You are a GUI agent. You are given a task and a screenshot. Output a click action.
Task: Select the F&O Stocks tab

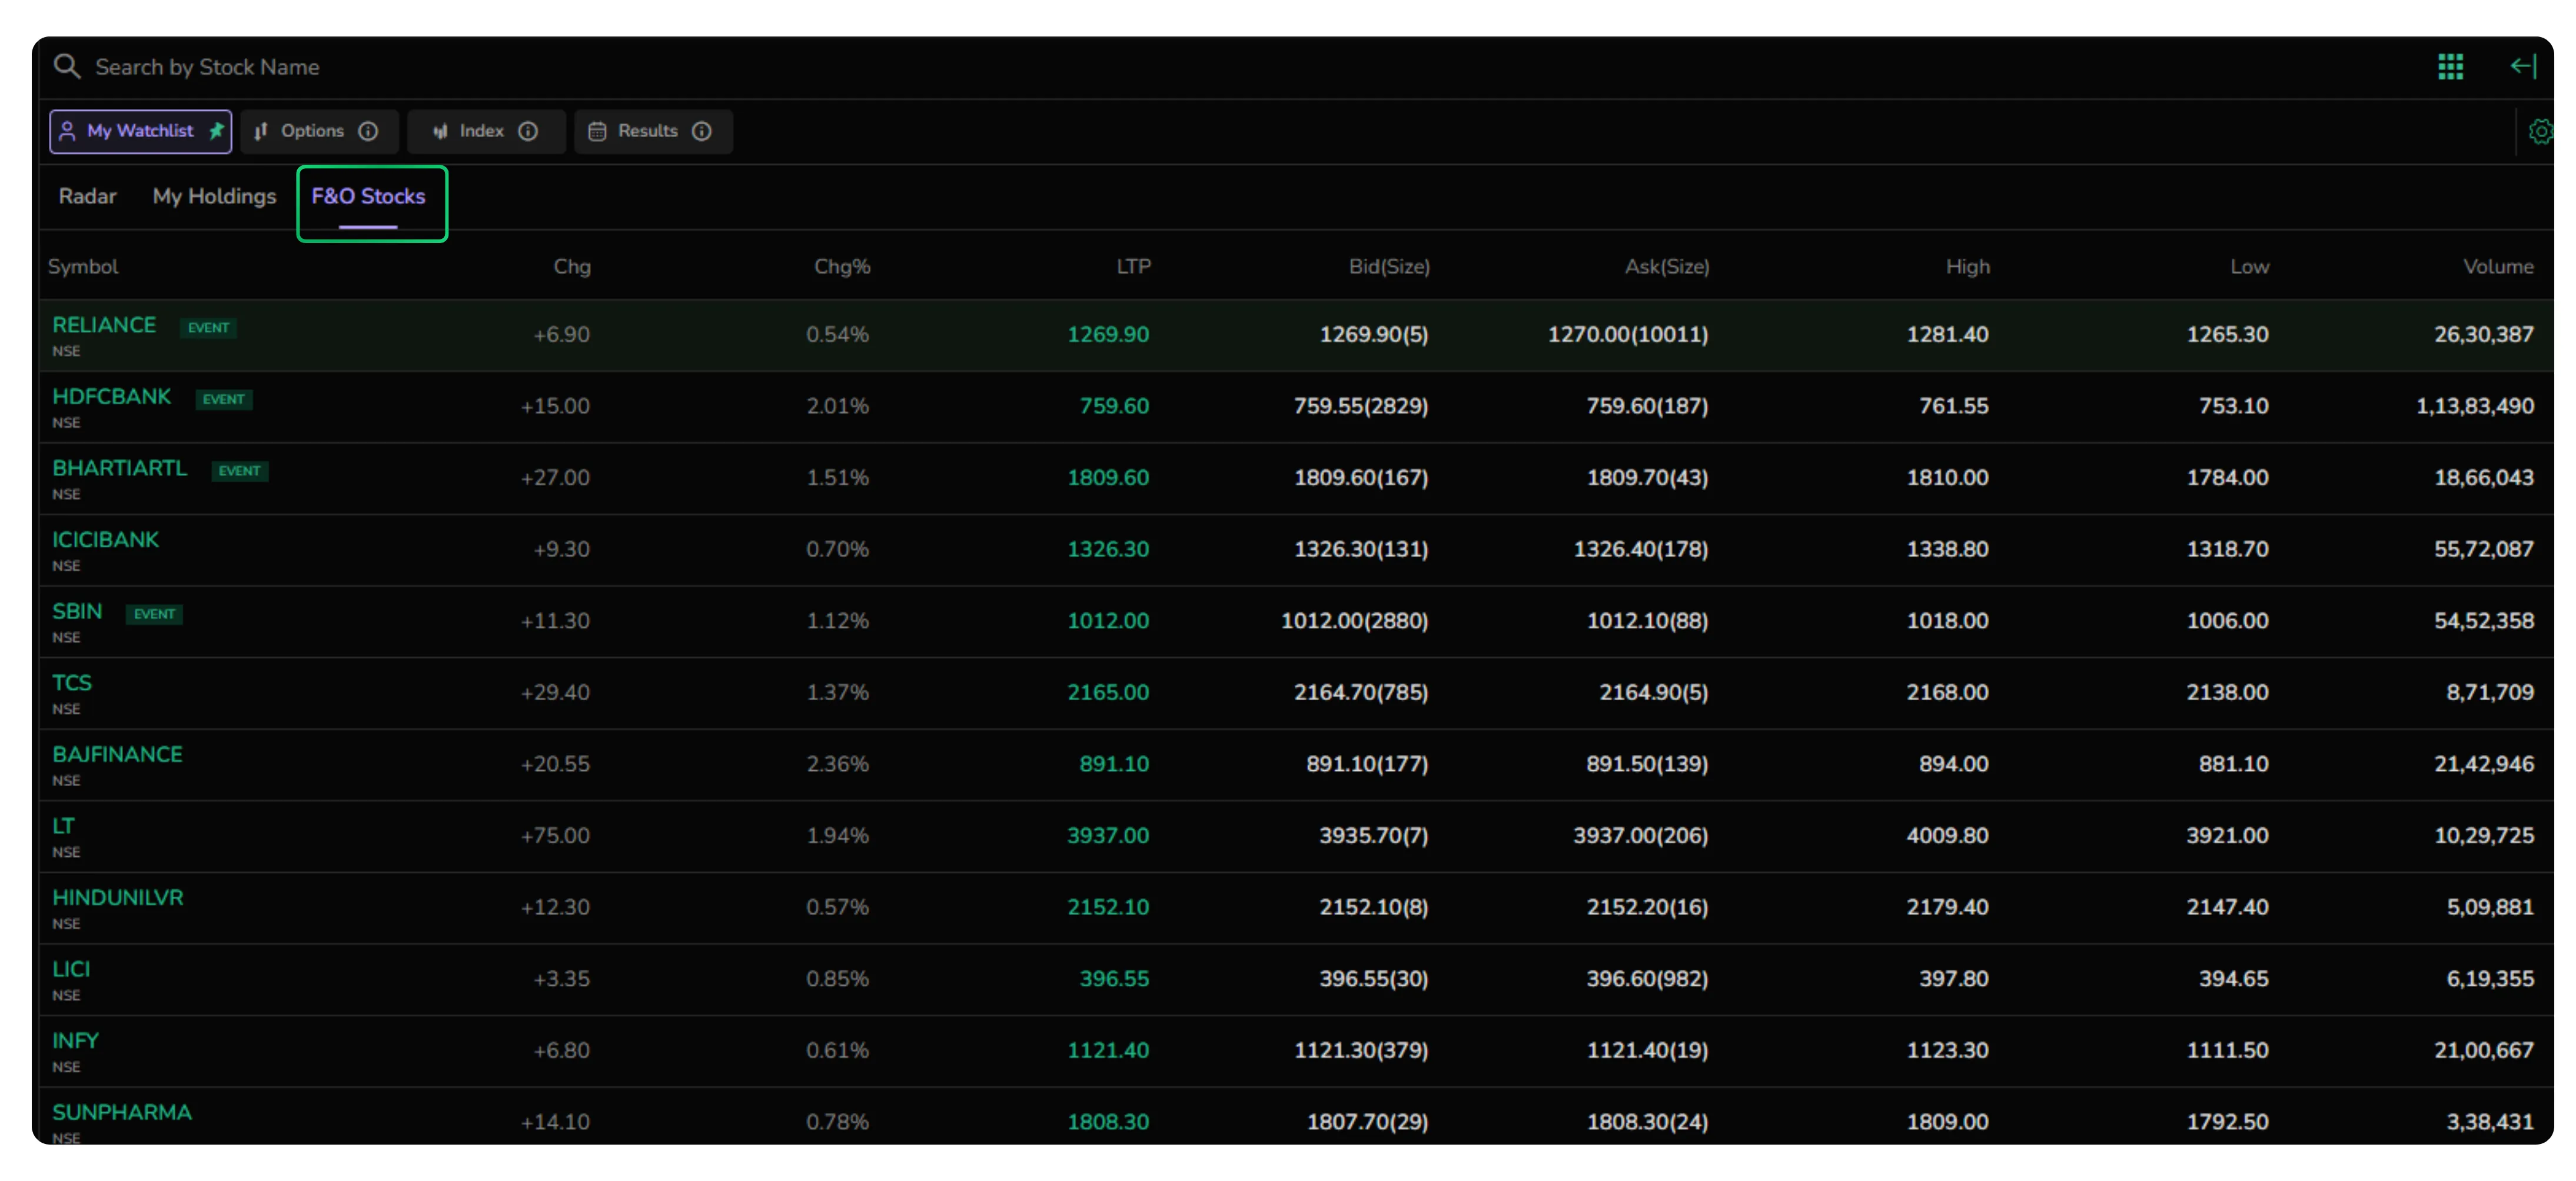click(x=368, y=196)
